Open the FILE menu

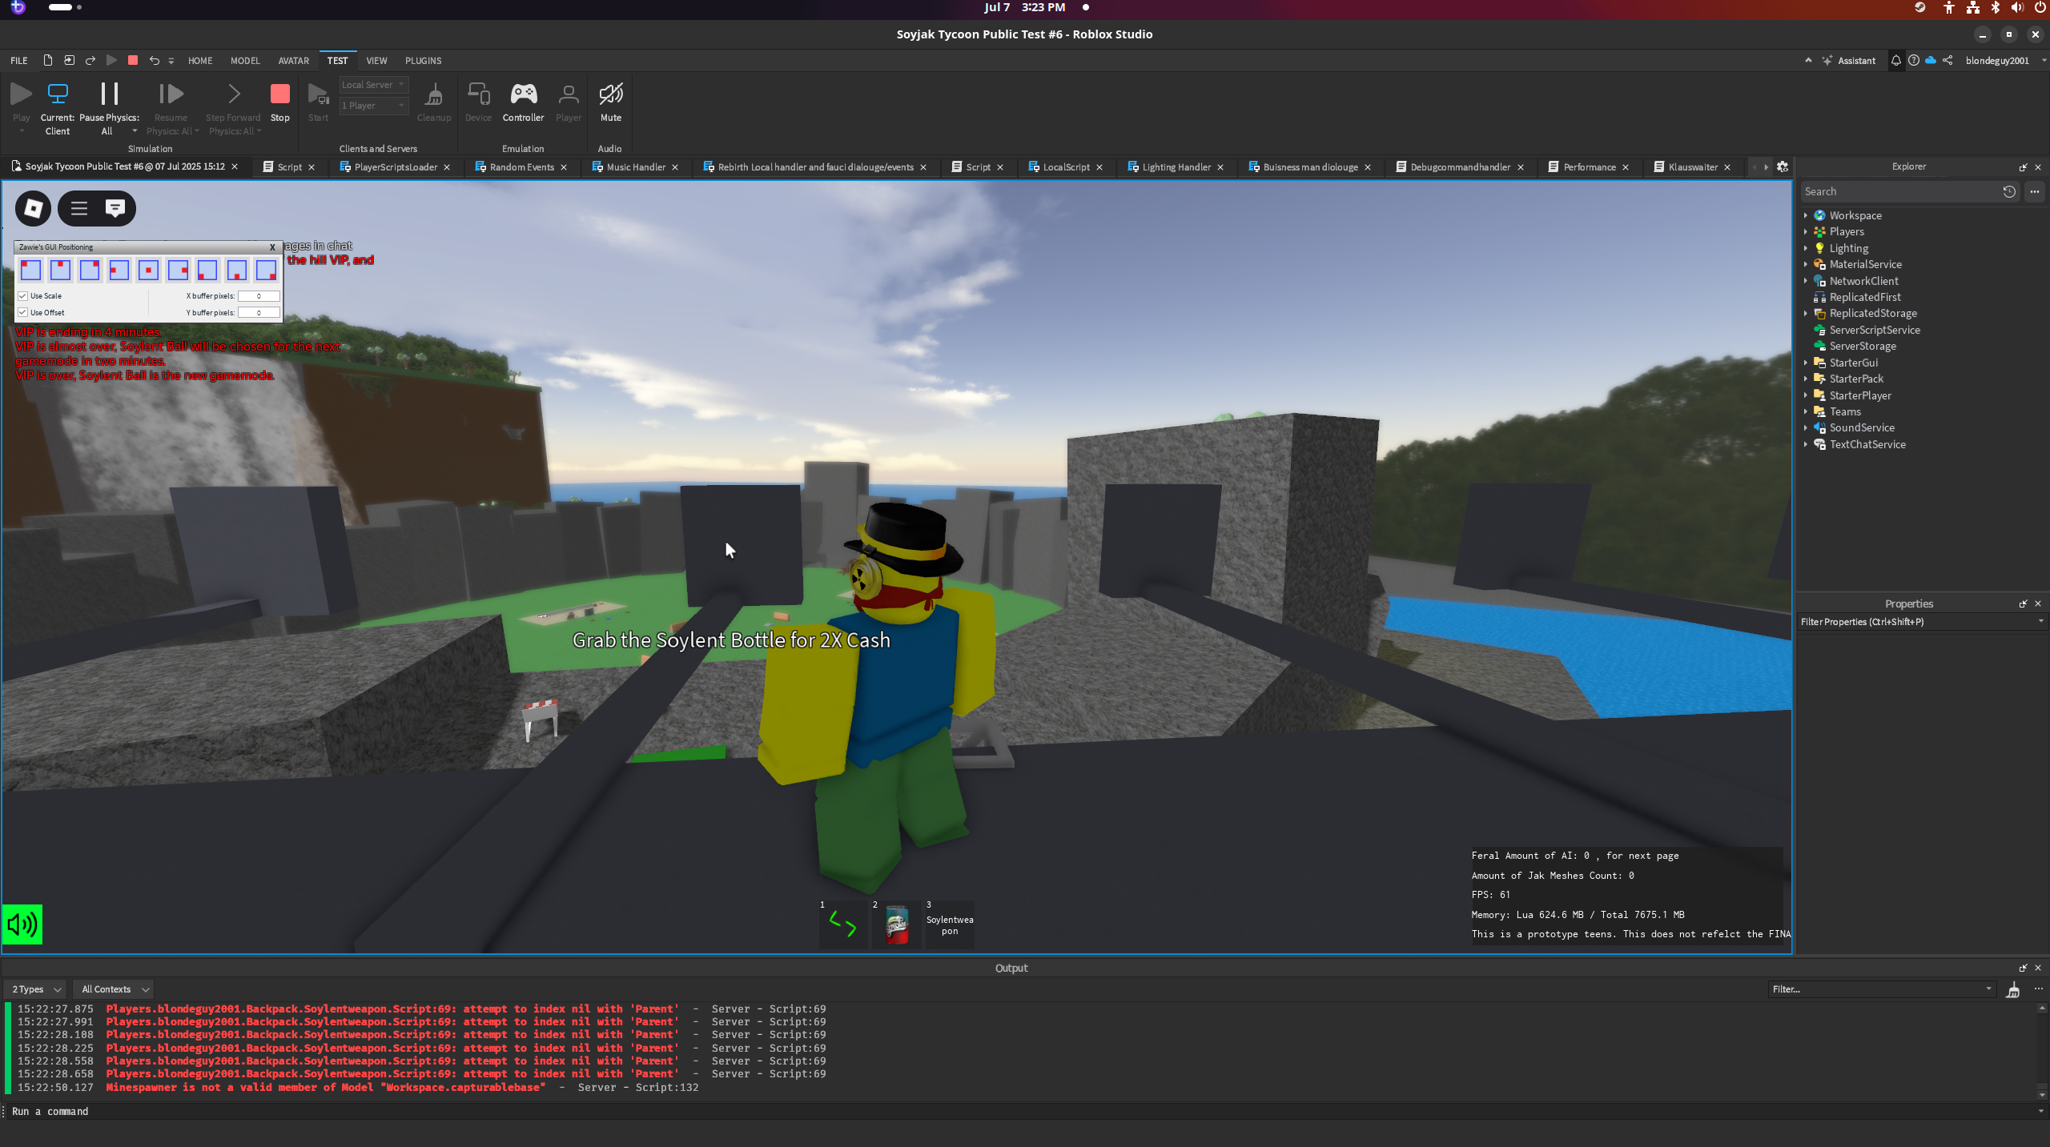tap(19, 61)
